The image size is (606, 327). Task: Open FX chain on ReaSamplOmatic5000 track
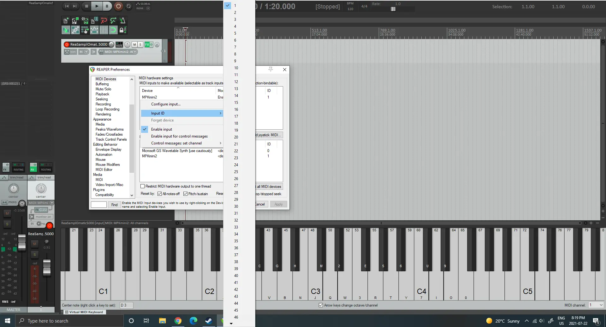pos(147,44)
